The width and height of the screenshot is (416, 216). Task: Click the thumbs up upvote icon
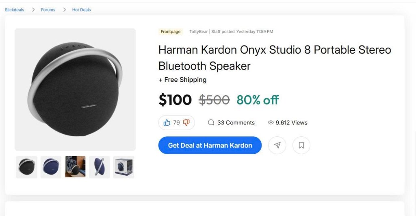pos(167,122)
